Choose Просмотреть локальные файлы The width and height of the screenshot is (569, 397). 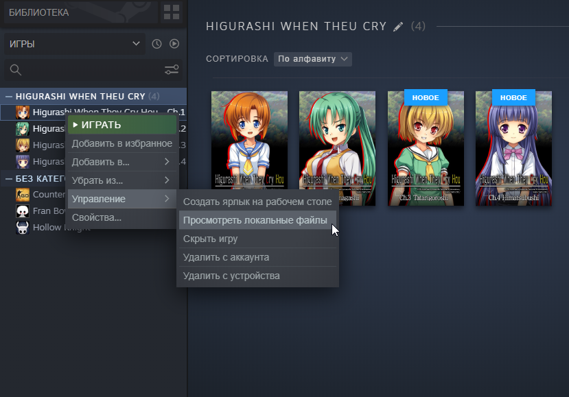[x=257, y=220]
